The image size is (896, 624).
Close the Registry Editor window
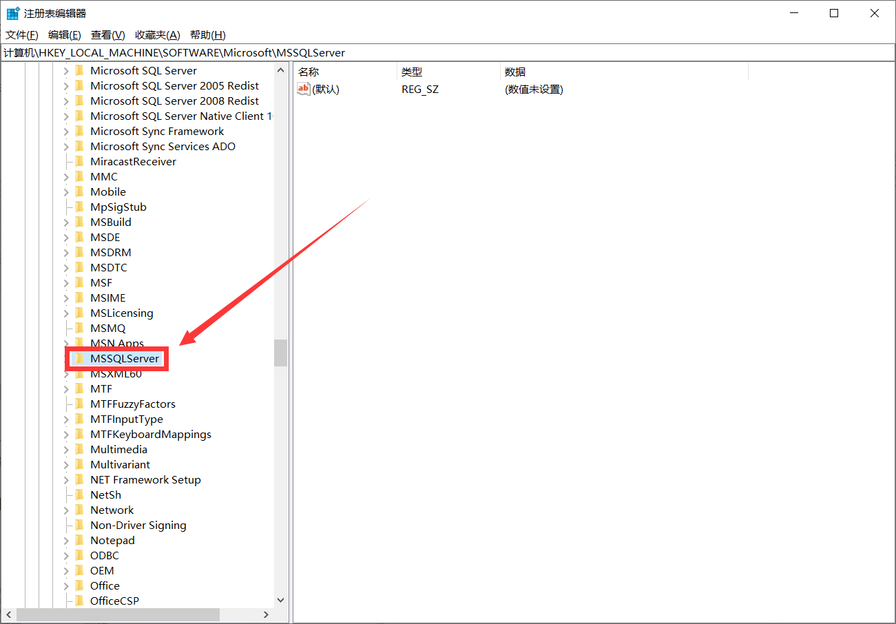pos(875,13)
